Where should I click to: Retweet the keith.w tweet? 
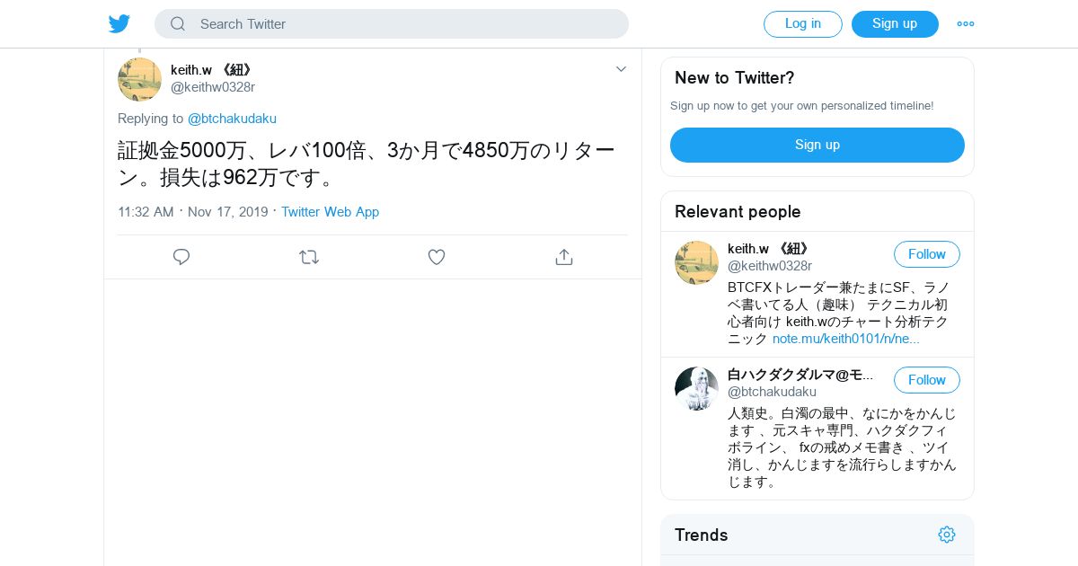point(309,257)
